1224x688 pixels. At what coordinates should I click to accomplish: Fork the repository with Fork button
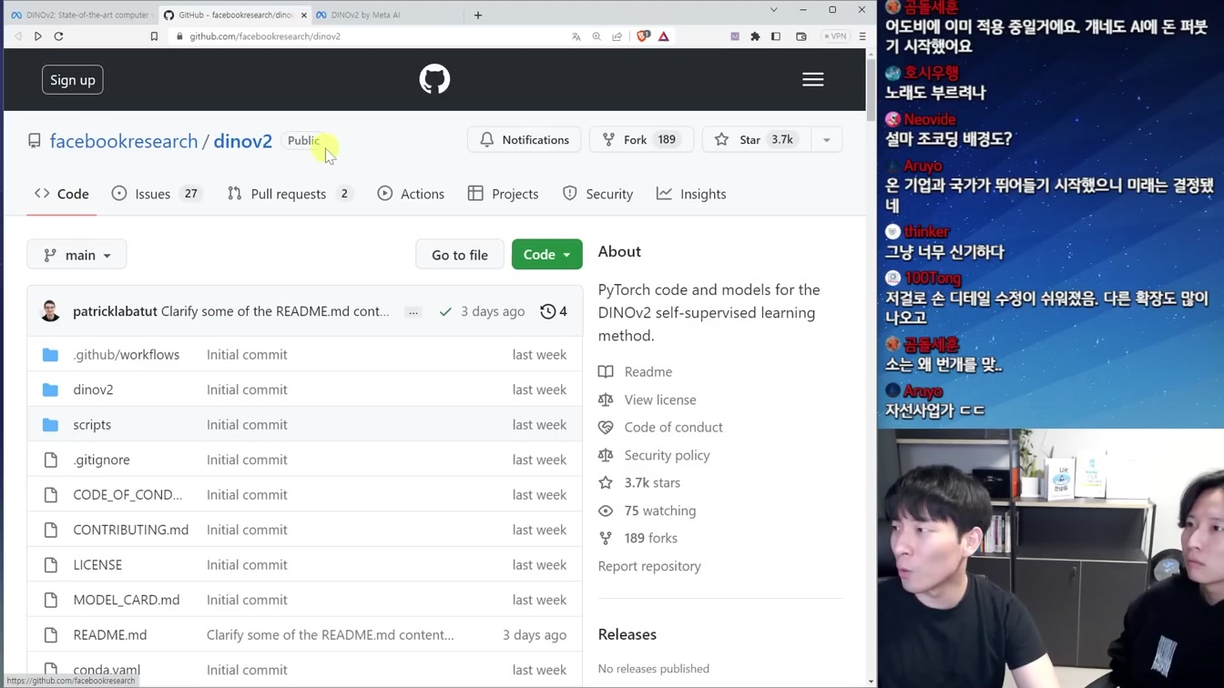pos(641,139)
